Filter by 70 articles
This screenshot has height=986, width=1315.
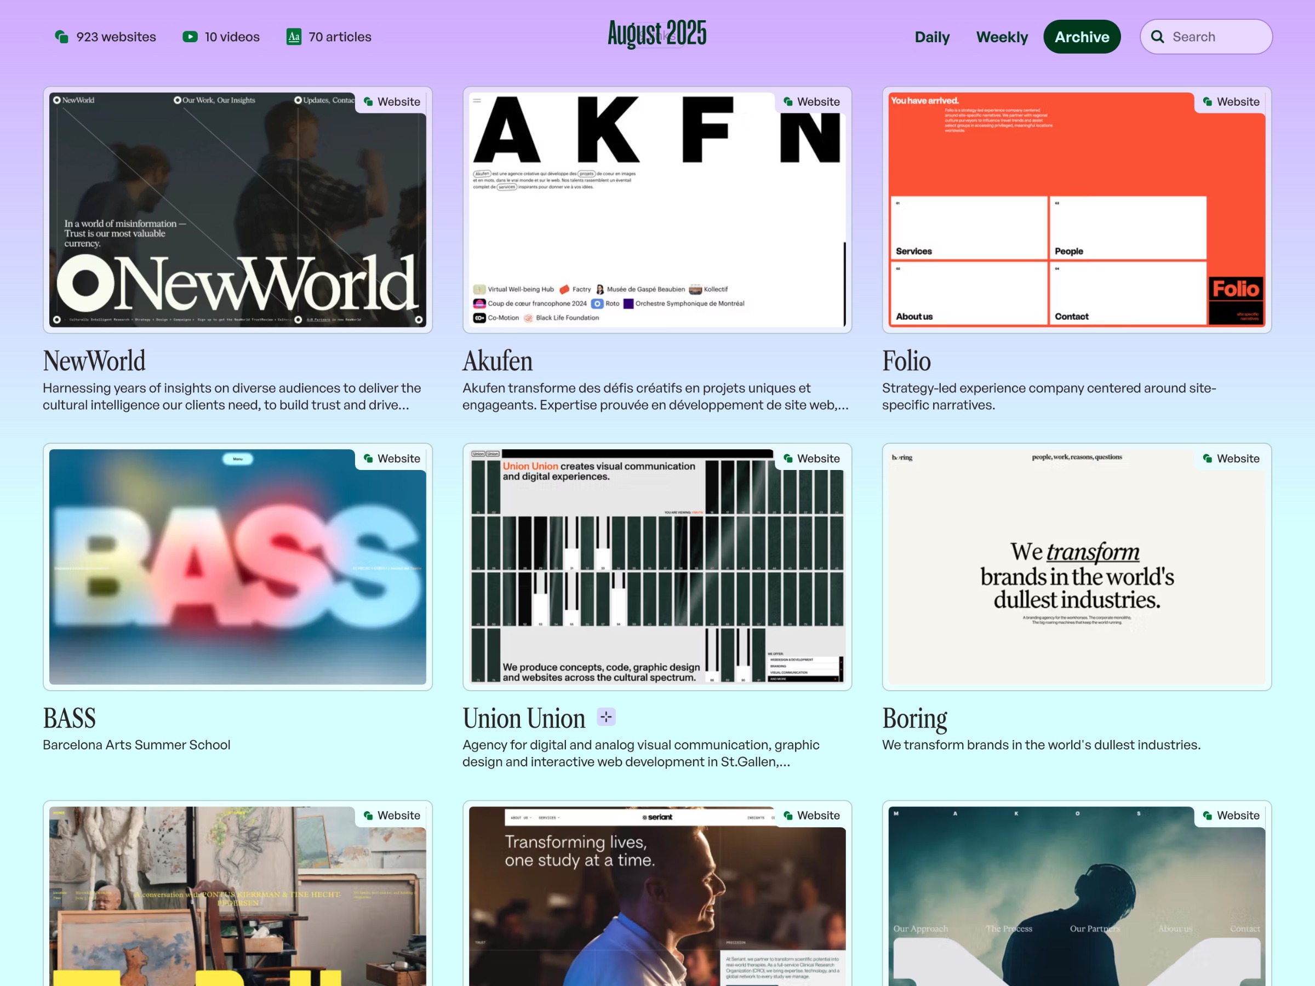[x=329, y=37]
